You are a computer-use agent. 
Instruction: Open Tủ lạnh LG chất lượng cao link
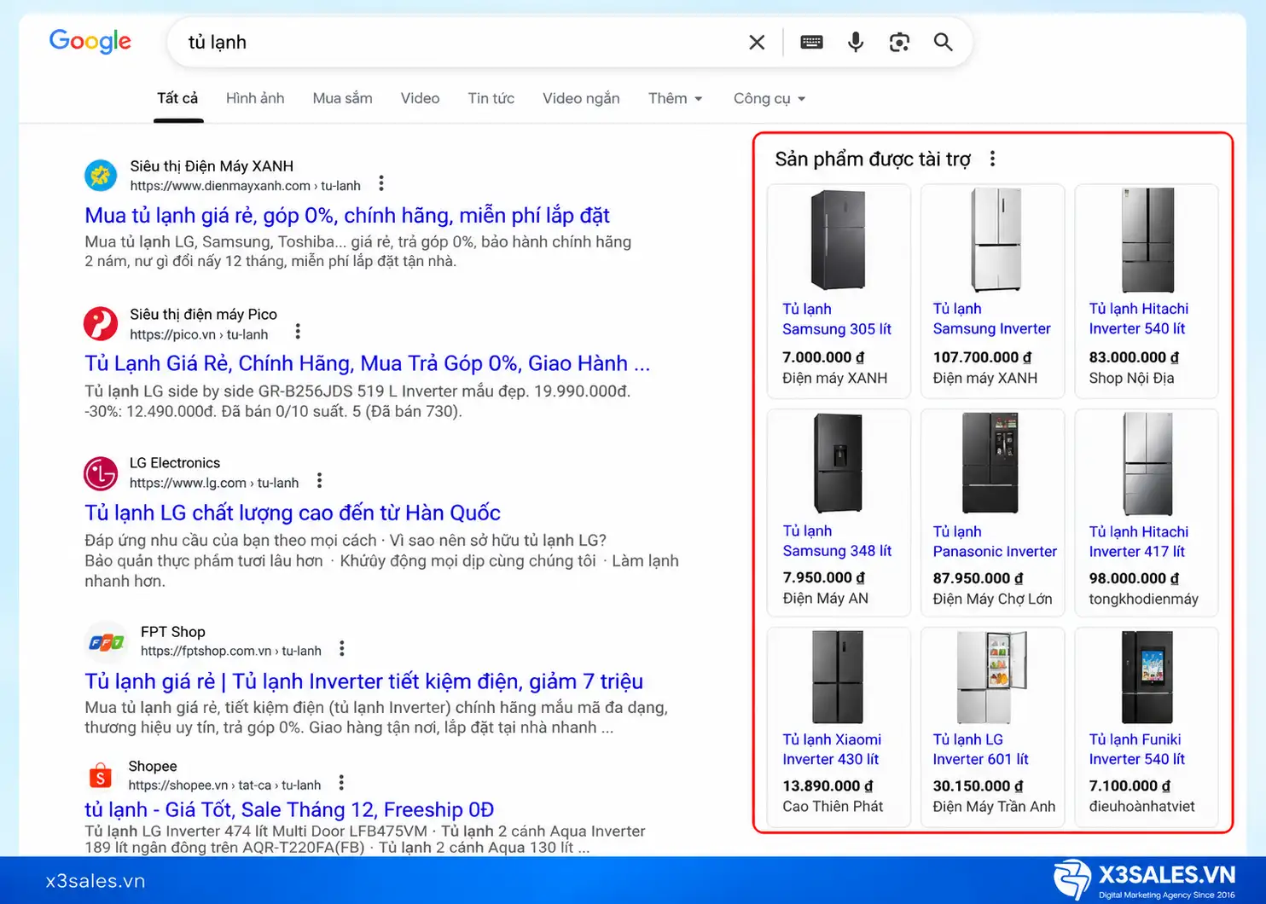(x=293, y=513)
